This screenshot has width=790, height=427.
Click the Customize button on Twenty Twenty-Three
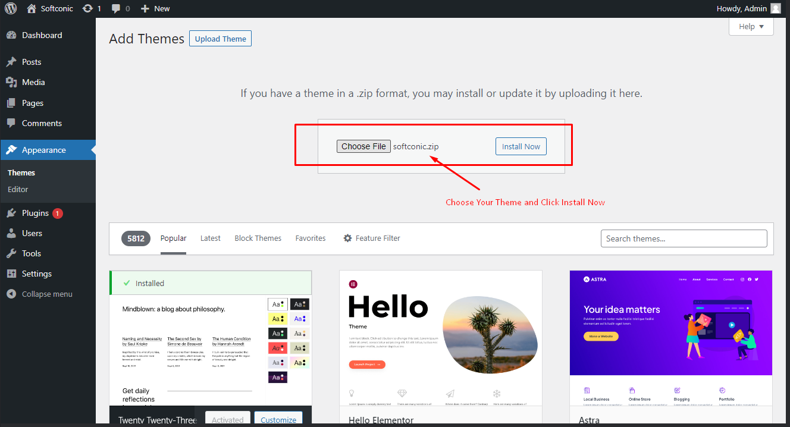coord(278,419)
